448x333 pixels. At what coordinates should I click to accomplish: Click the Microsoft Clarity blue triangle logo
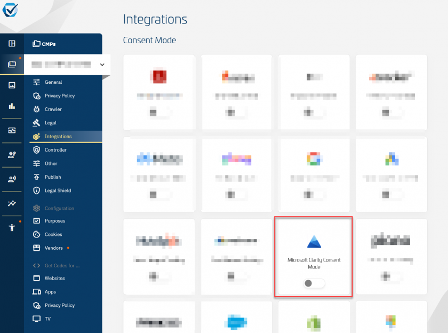[x=314, y=242]
